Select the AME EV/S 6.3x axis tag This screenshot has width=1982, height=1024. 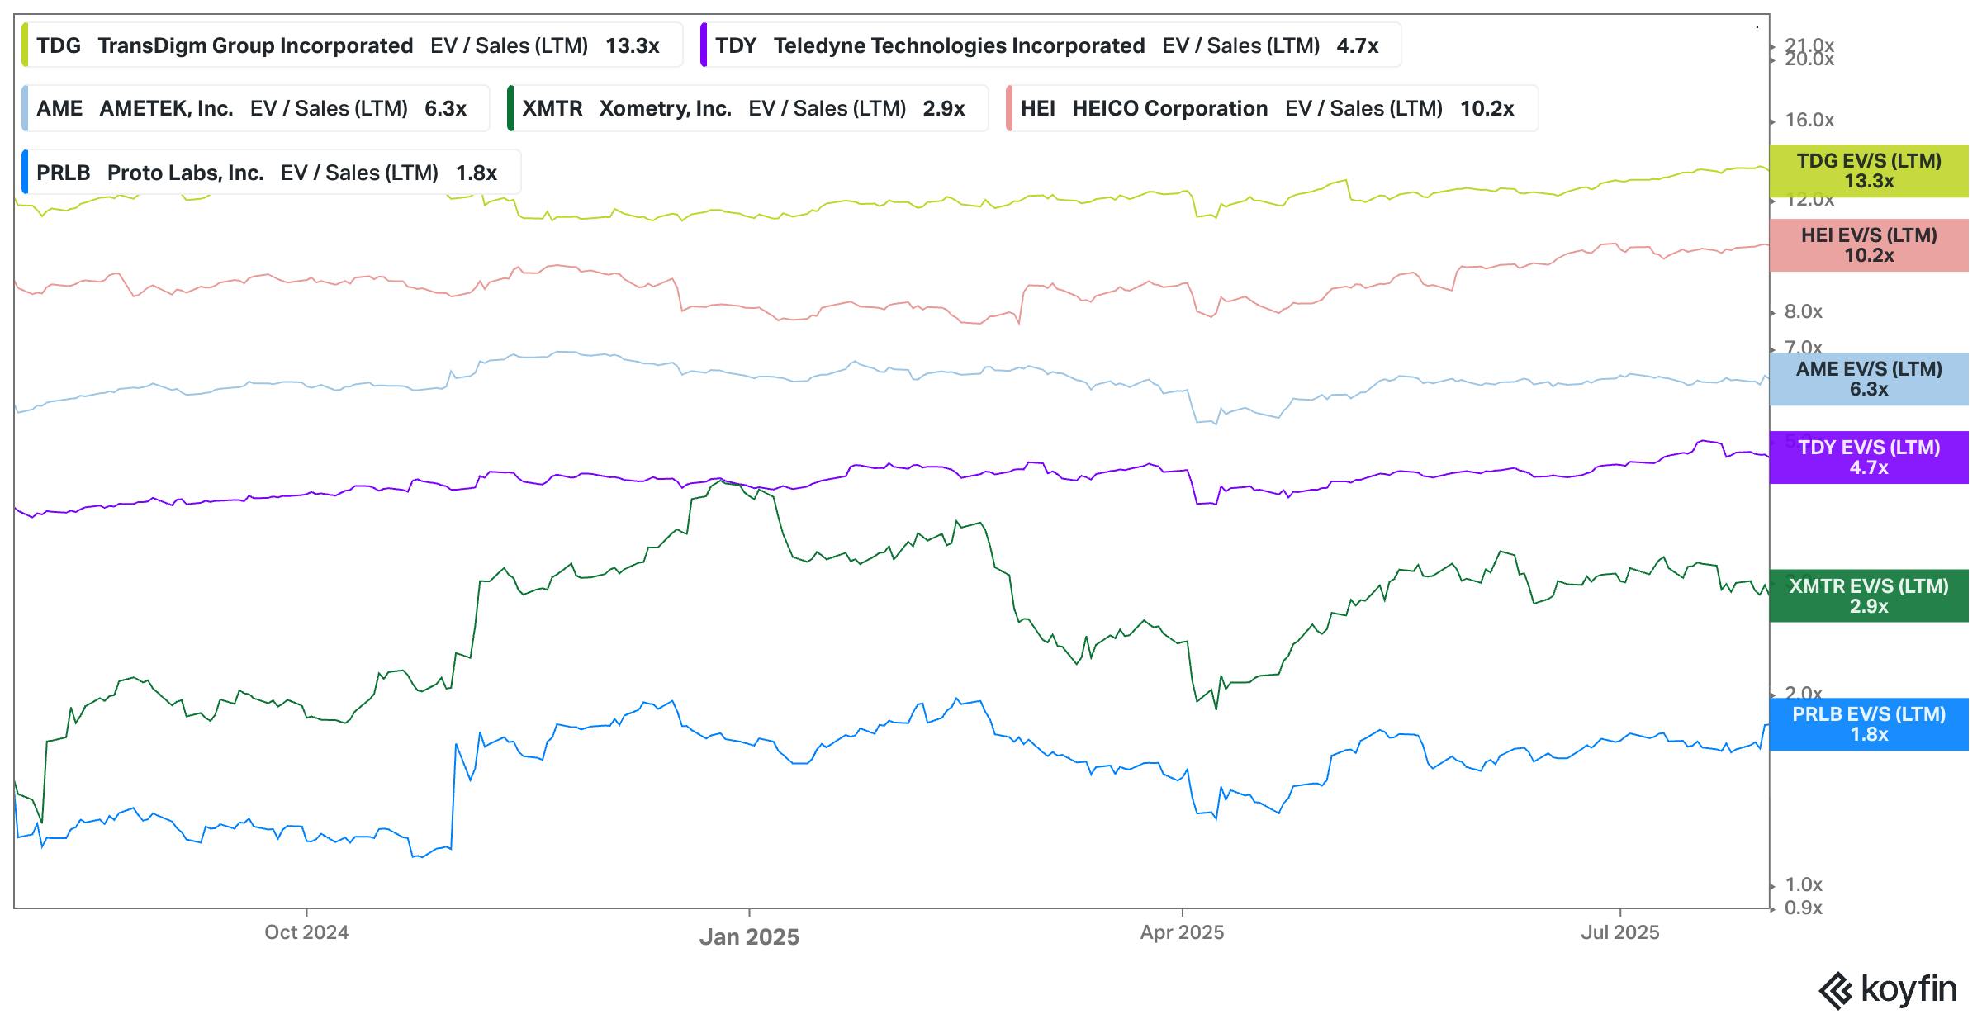(x=1868, y=379)
